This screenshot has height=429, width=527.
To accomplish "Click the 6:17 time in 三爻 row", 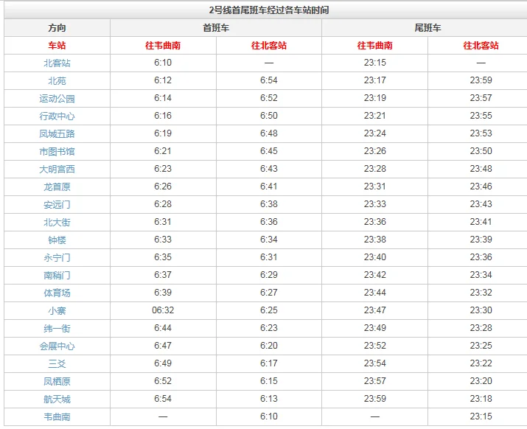I will point(269,363).
